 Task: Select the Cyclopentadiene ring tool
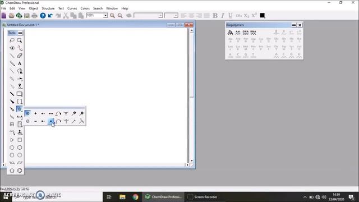(12, 171)
